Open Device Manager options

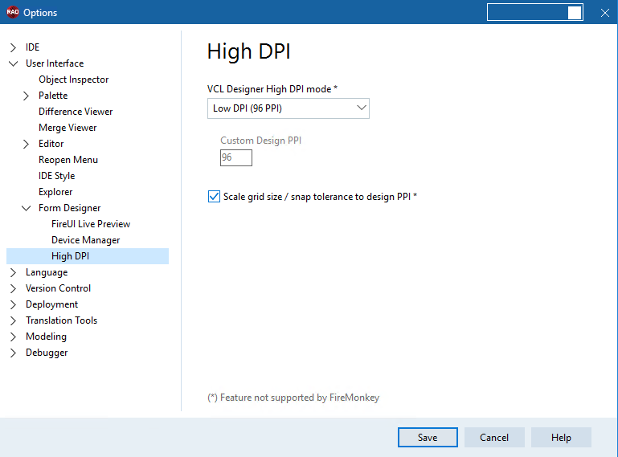tap(86, 240)
